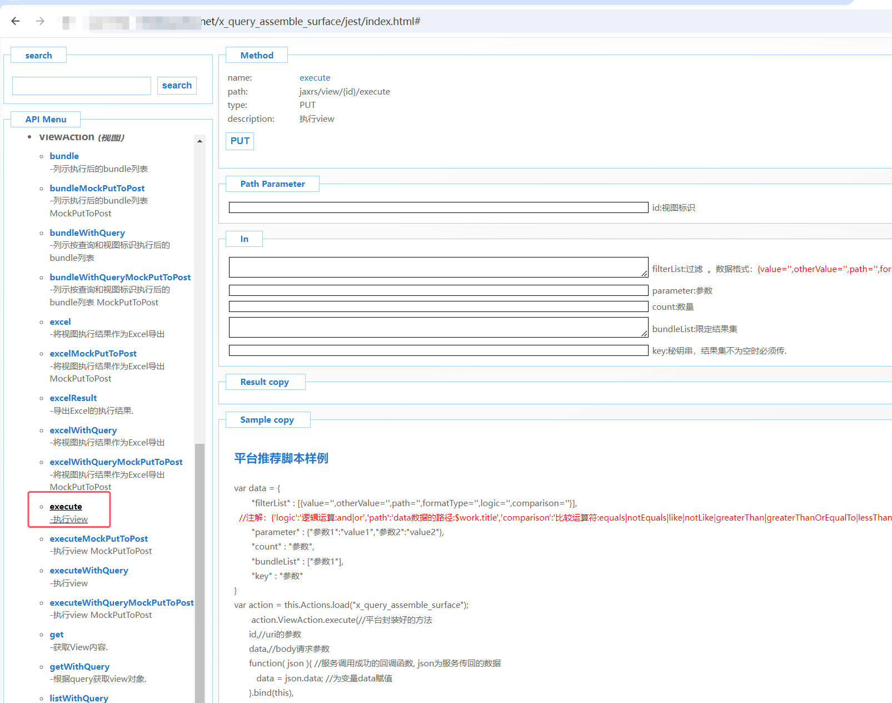Open the listWithQuery API link
Image resolution: width=892 pixels, height=703 pixels.
(x=79, y=699)
